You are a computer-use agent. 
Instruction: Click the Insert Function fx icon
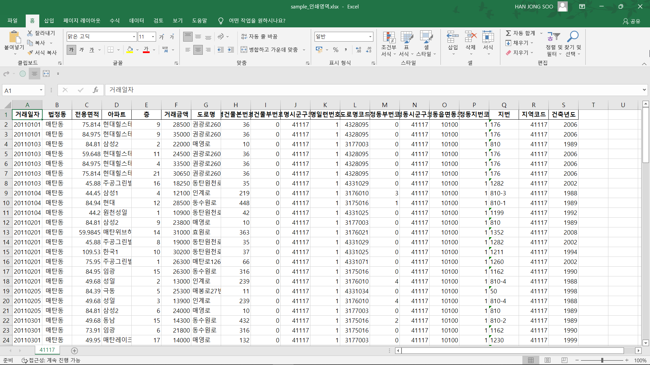coord(95,90)
